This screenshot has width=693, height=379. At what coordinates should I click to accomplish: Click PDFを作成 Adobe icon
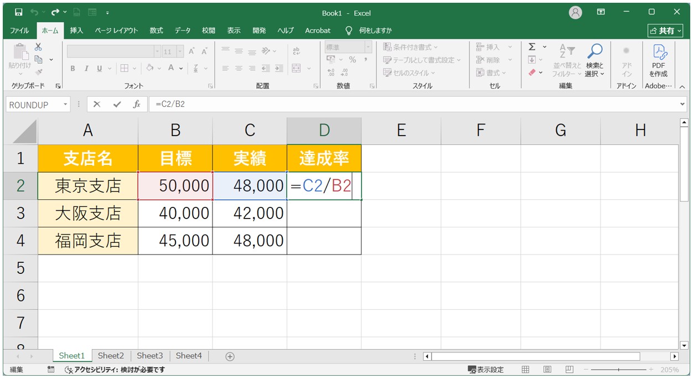pos(659,61)
